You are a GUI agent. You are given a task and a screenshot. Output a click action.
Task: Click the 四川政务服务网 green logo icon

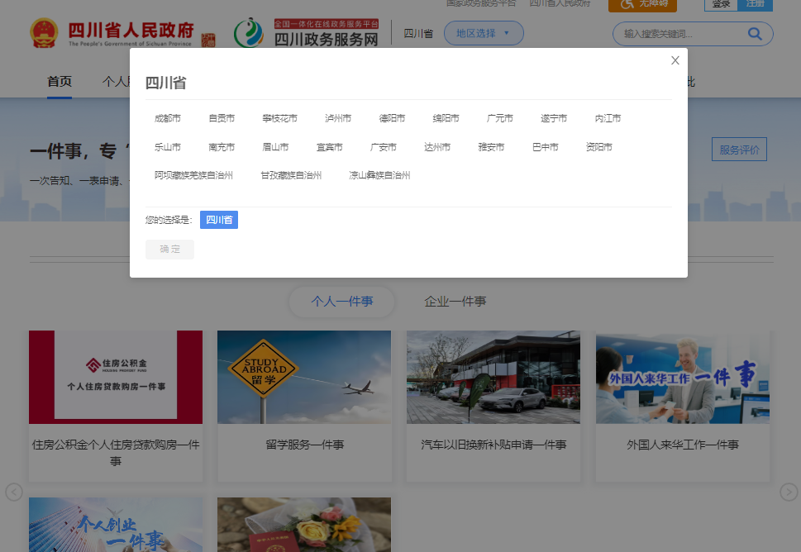248,33
